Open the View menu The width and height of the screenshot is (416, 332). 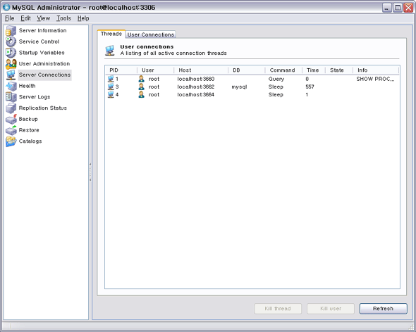tap(44, 18)
